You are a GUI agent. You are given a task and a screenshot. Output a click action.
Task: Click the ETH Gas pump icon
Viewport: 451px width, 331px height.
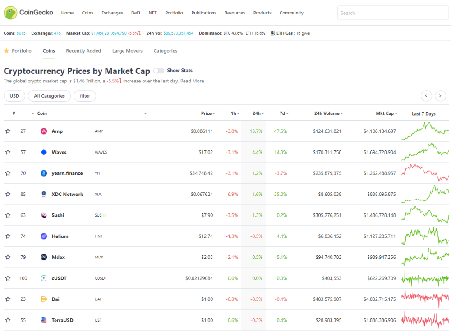tap(273, 33)
